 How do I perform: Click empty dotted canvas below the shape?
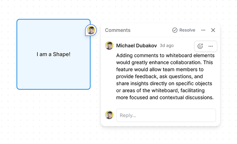point(54,113)
